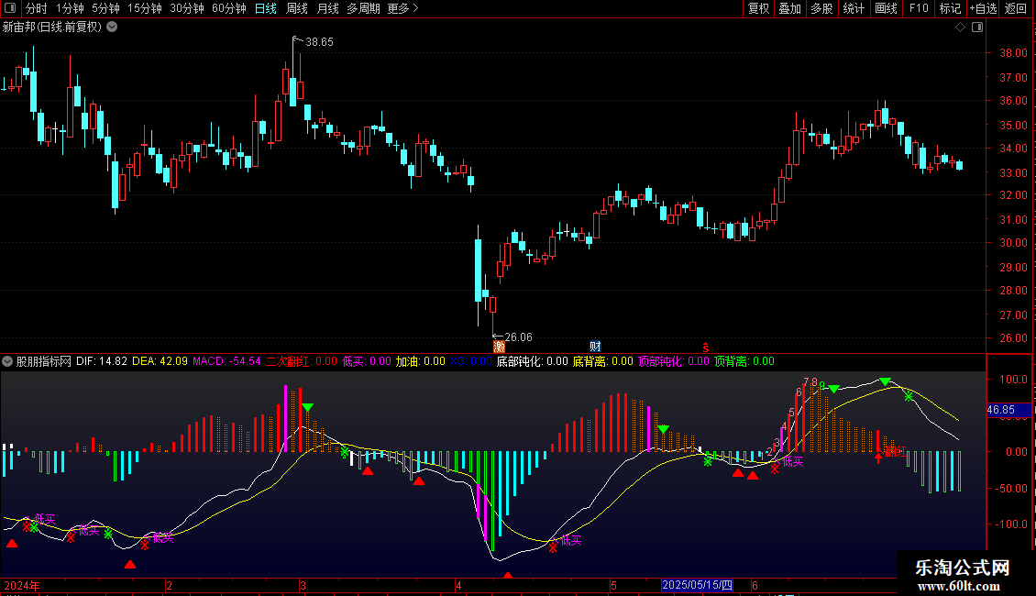Activate the 画线 drawing tool

pyautogui.click(x=886, y=8)
